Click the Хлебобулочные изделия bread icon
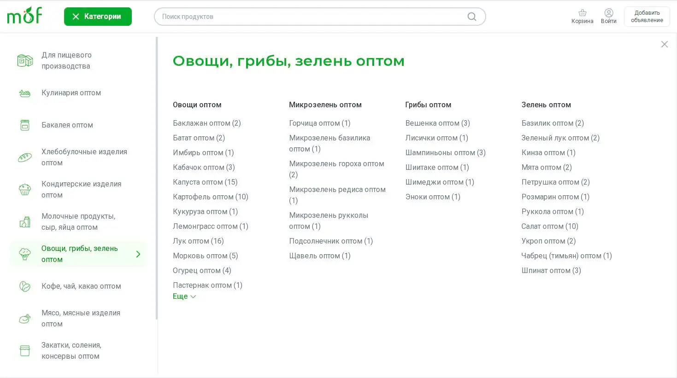This screenshot has width=677, height=378. pos(25,157)
